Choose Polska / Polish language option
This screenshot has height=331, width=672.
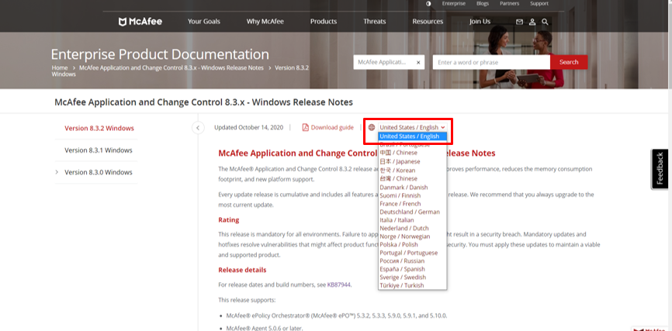412,244
